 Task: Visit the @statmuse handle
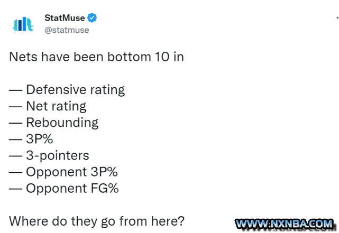tap(67, 30)
